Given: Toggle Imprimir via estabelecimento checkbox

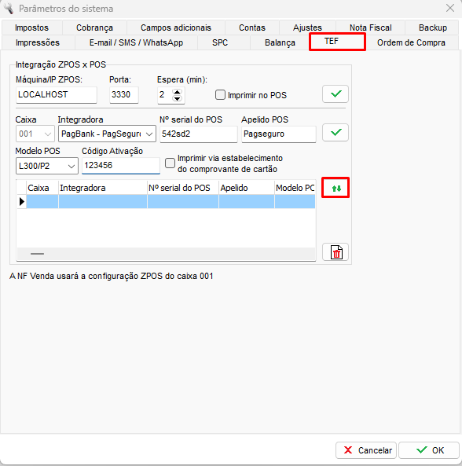Looking at the screenshot, I should click(x=170, y=163).
